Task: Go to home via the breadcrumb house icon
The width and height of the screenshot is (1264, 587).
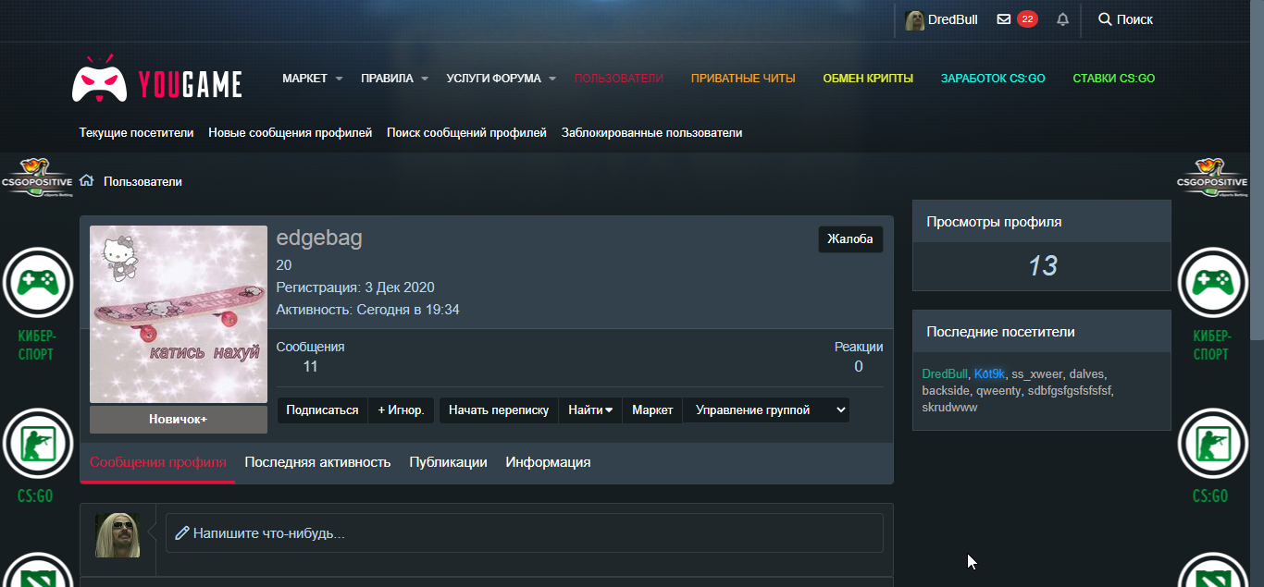Action: (86, 180)
